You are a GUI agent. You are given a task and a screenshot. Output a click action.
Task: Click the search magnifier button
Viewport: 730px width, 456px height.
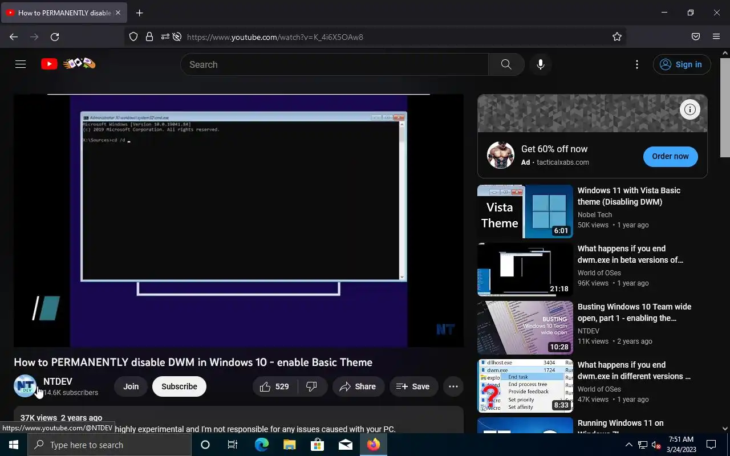pyautogui.click(x=506, y=64)
